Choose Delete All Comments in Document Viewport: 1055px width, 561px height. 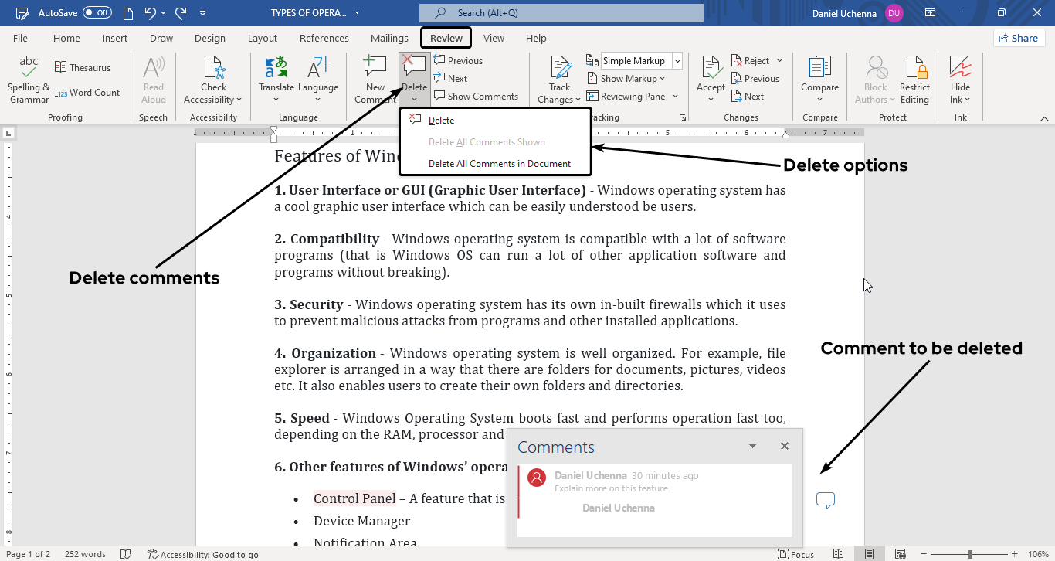(499, 164)
